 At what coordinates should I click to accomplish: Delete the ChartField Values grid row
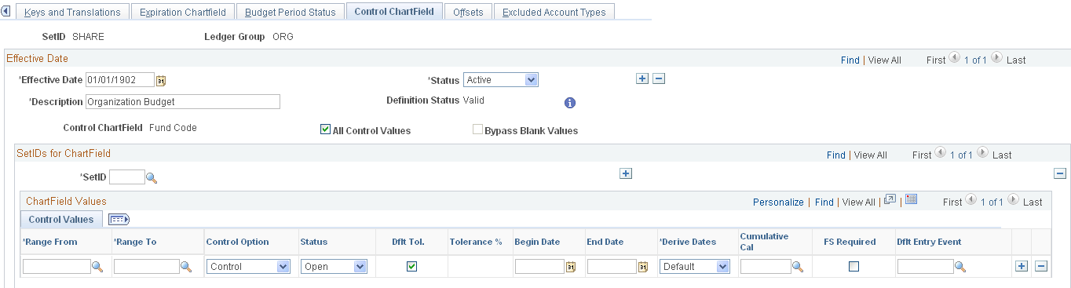point(1041,266)
